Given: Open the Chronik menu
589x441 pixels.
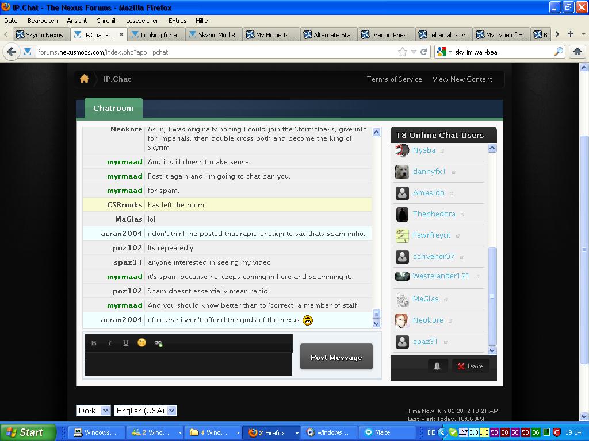Looking at the screenshot, I should 106,21.
